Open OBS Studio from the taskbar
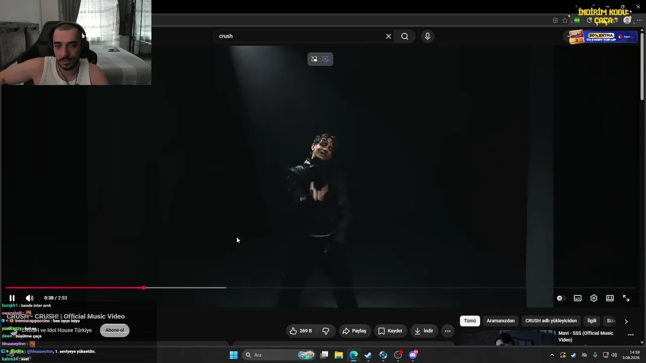 click(x=398, y=355)
